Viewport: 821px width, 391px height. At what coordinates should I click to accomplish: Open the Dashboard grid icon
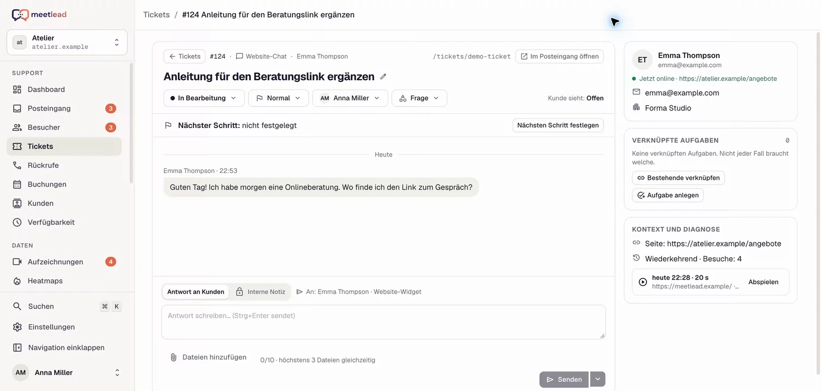pyautogui.click(x=17, y=89)
